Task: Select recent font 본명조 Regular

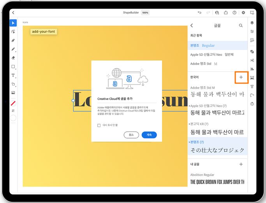Action: [217, 45]
